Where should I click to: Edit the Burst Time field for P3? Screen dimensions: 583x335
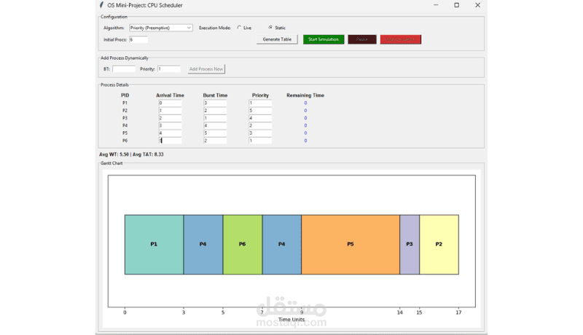pyautogui.click(x=215, y=118)
